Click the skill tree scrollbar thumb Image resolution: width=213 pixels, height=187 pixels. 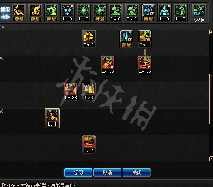[211, 99]
